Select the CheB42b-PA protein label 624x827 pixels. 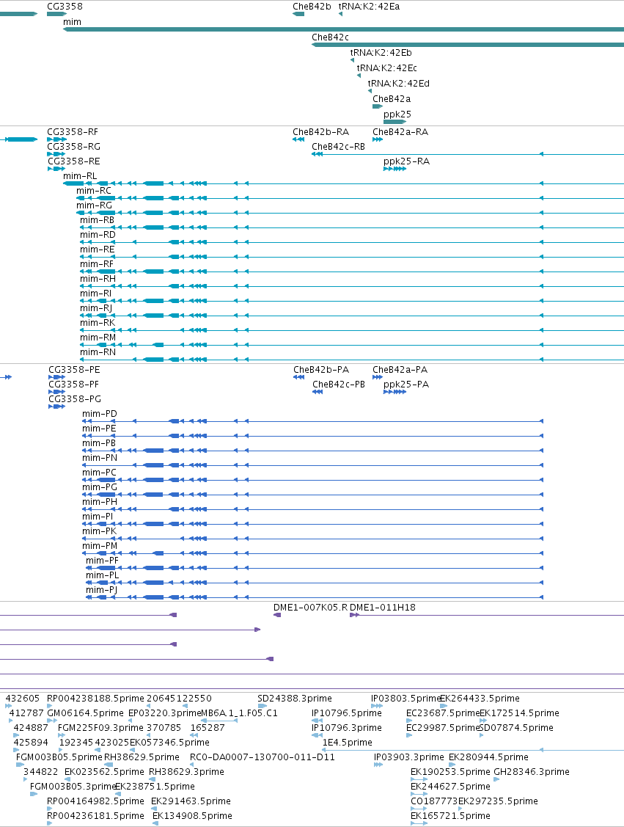pyautogui.click(x=321, y=370)
